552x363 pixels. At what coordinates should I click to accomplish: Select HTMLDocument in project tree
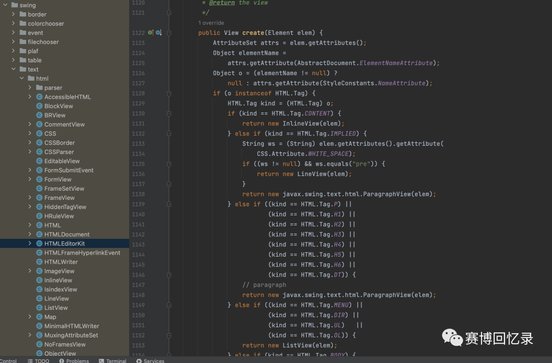pos(67,234)
